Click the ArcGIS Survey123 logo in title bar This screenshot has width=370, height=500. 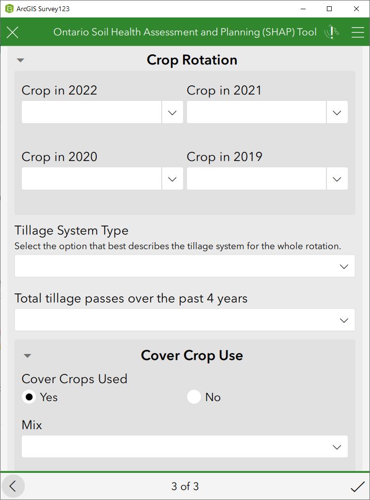point(8,8)
